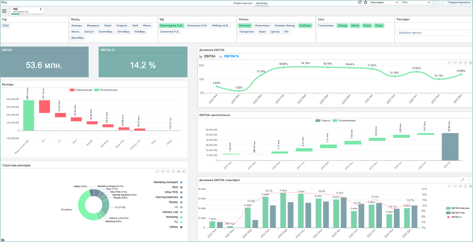Click the Отрицательное red legend swatch

[72, 90]
